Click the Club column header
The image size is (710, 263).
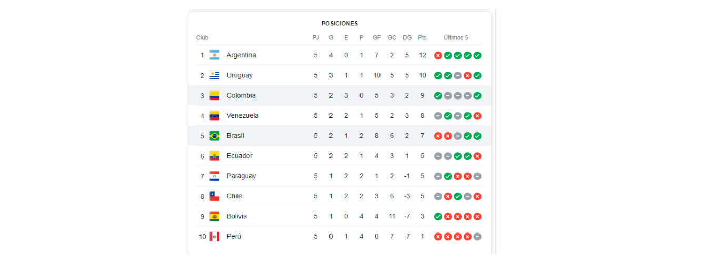(x=202, y=38)
